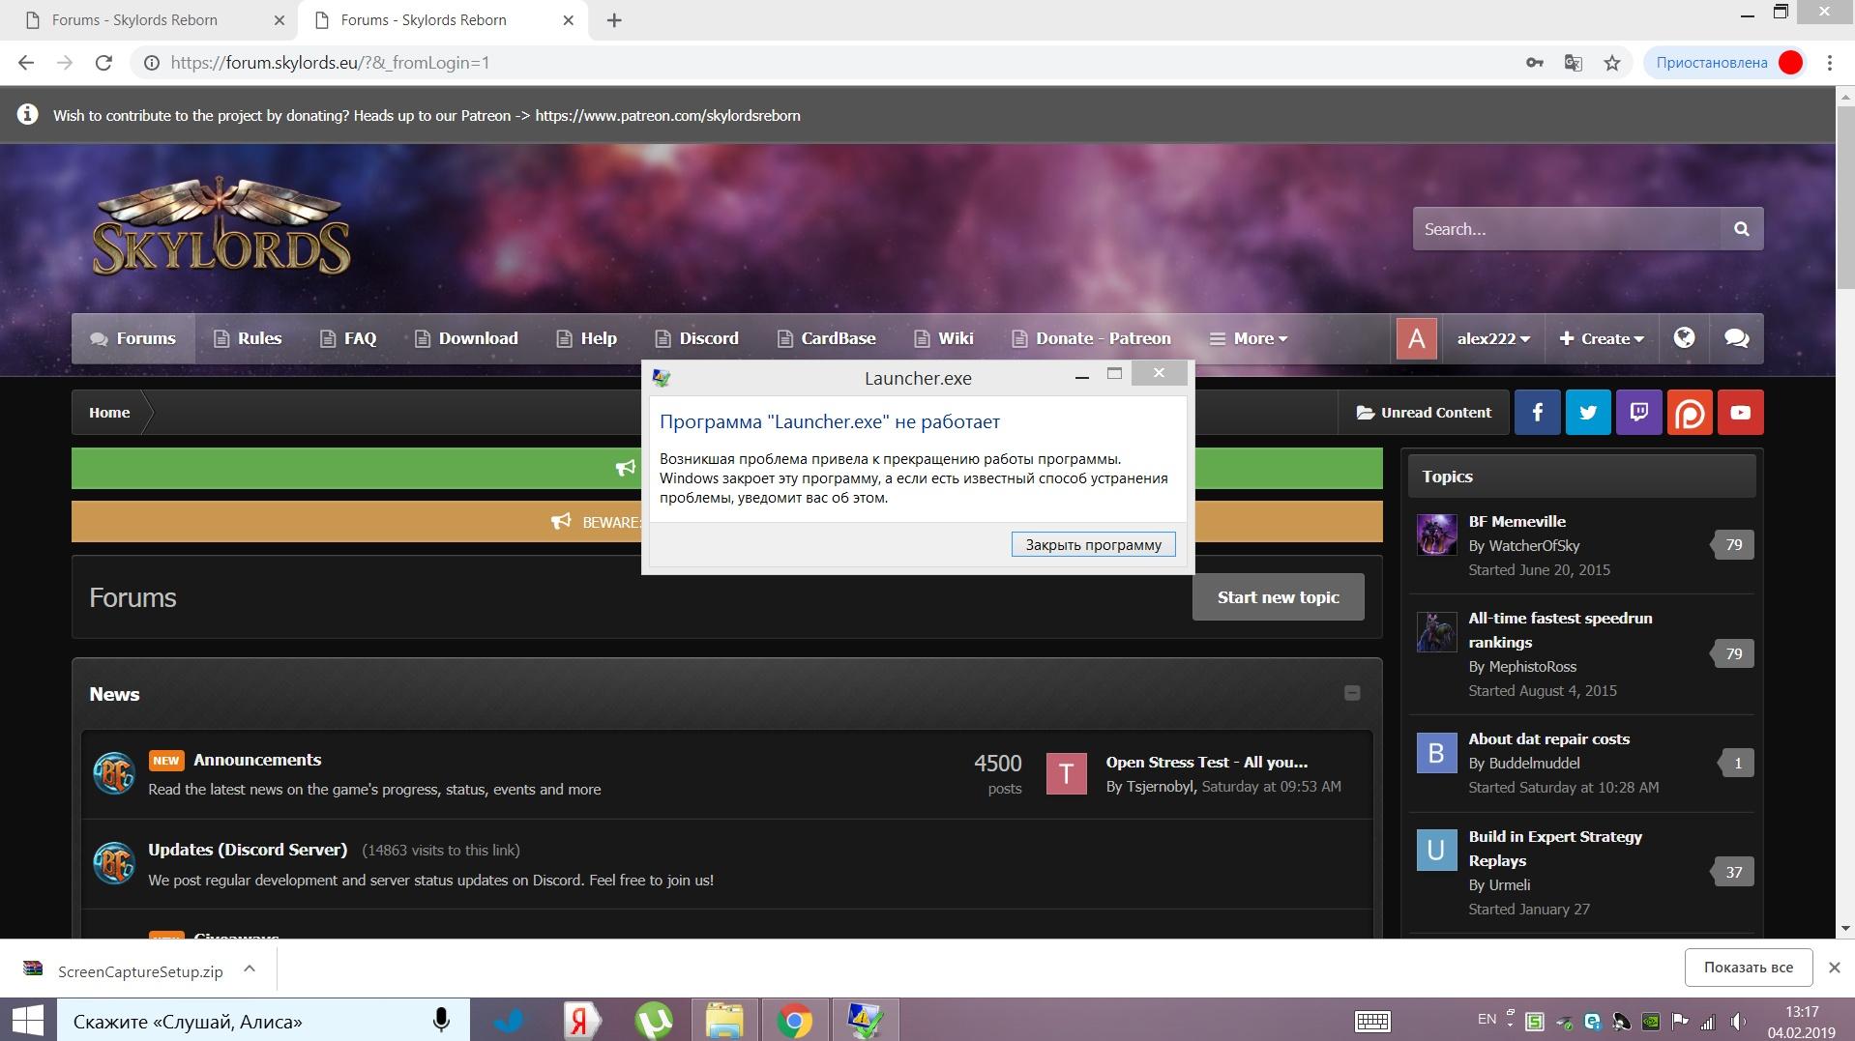This screenshot has height=1041, width=1855.
Task: Click the Updates (Discord Server) forum icon
Action: [x=113, y=863]
